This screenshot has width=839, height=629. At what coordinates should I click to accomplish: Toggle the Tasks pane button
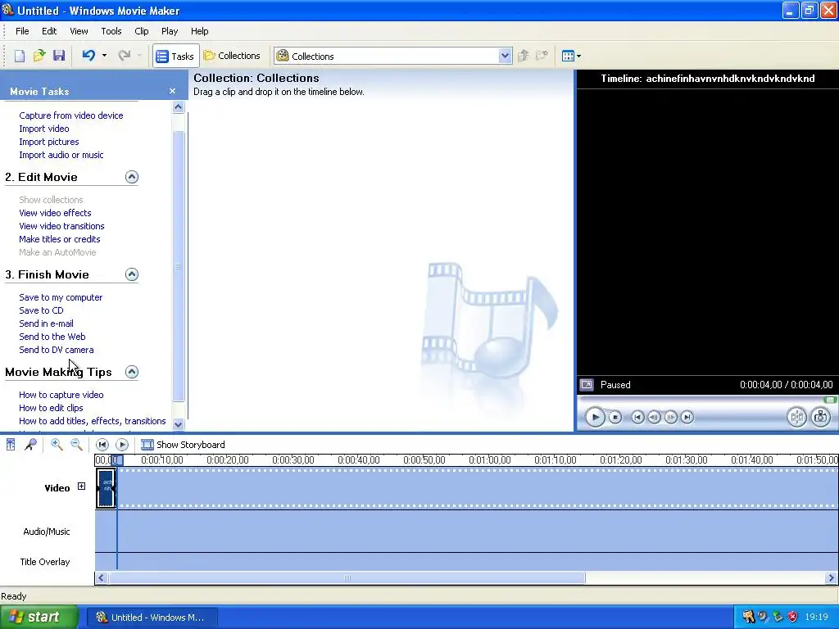pos(175,56)
